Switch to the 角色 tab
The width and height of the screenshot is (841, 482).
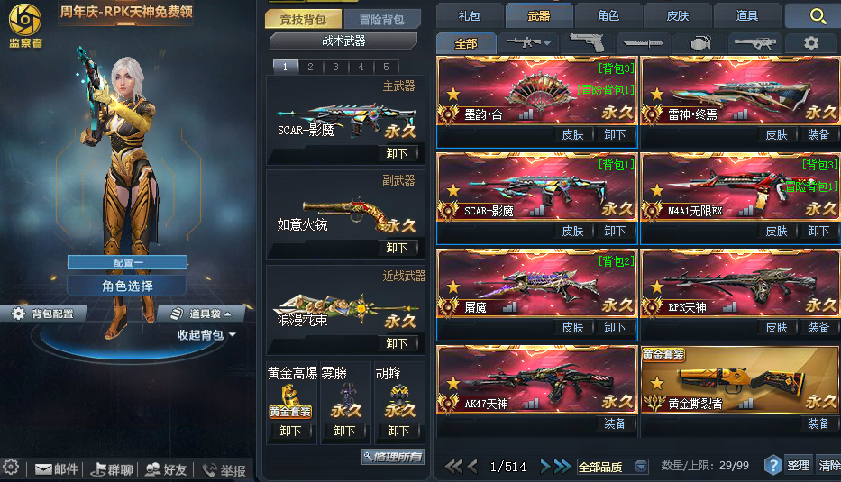[x=608, y=15]
